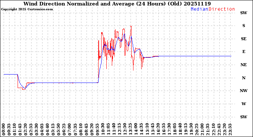Click the 16:20 time axis label
This screenshot has width=253, height=137.
158,130
